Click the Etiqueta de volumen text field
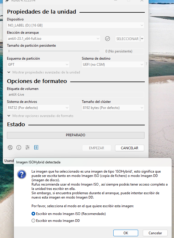Image resolution: width=174 pixels, height=238 pixels. click(x=75, y=95)
